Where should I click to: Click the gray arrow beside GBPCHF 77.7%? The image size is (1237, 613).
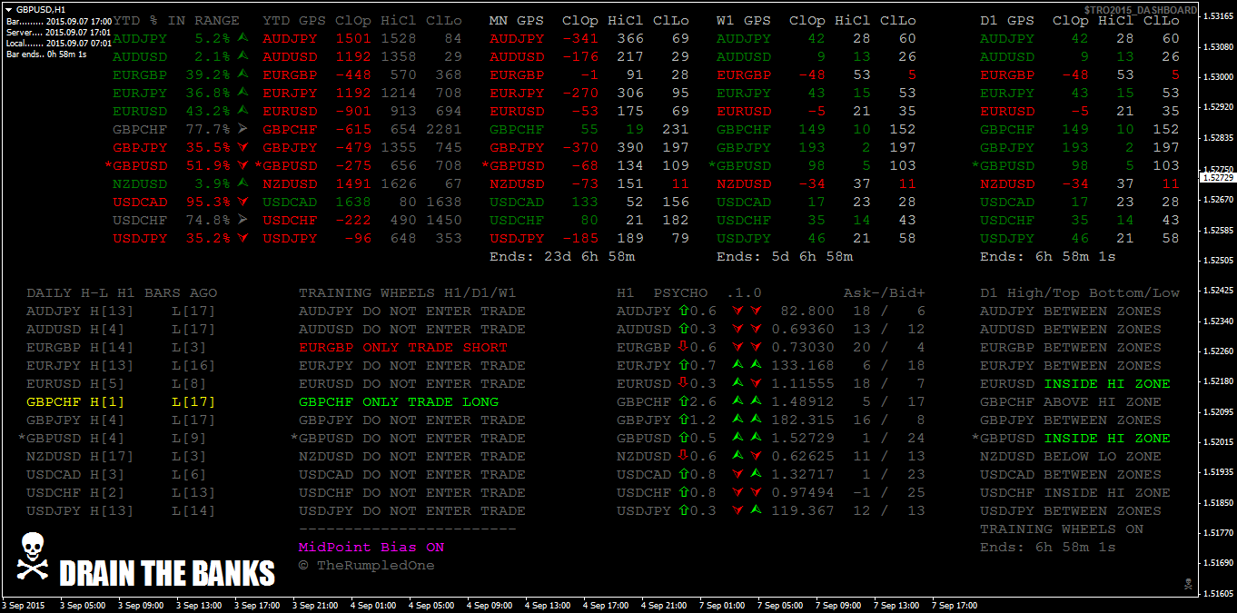click(242, 129)
